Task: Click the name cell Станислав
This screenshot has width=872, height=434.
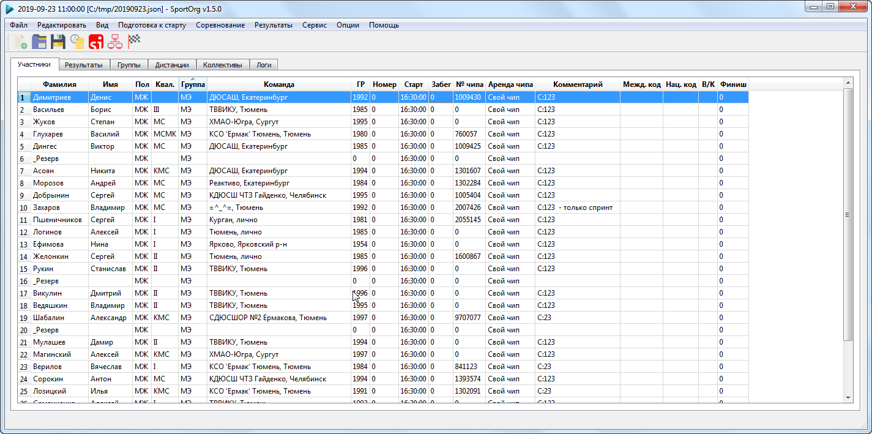Action: 110,269
